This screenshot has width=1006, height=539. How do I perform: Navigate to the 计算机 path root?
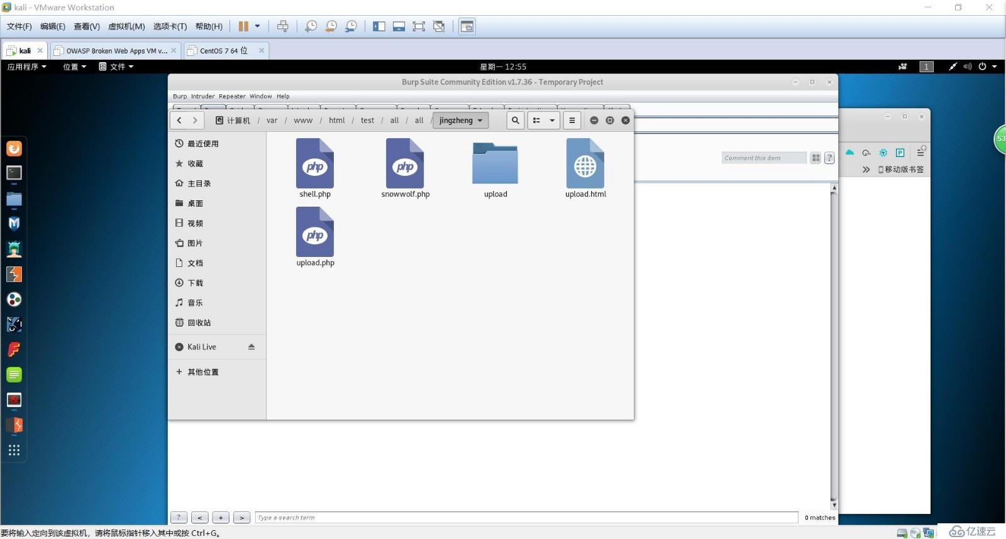pyautogui.click(x=233, y=121)
